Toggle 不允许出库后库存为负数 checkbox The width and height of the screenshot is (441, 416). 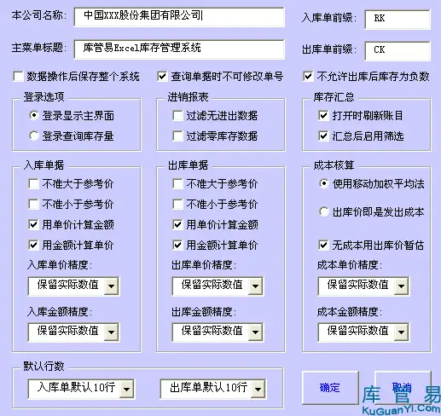(308, 77)
